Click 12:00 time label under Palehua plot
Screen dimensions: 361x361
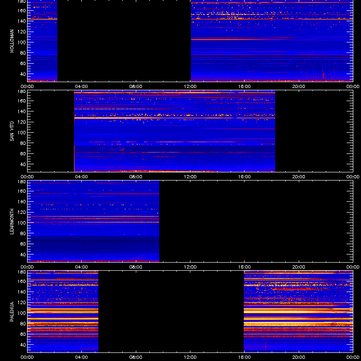pyautogui.click(x=190, y=357)
